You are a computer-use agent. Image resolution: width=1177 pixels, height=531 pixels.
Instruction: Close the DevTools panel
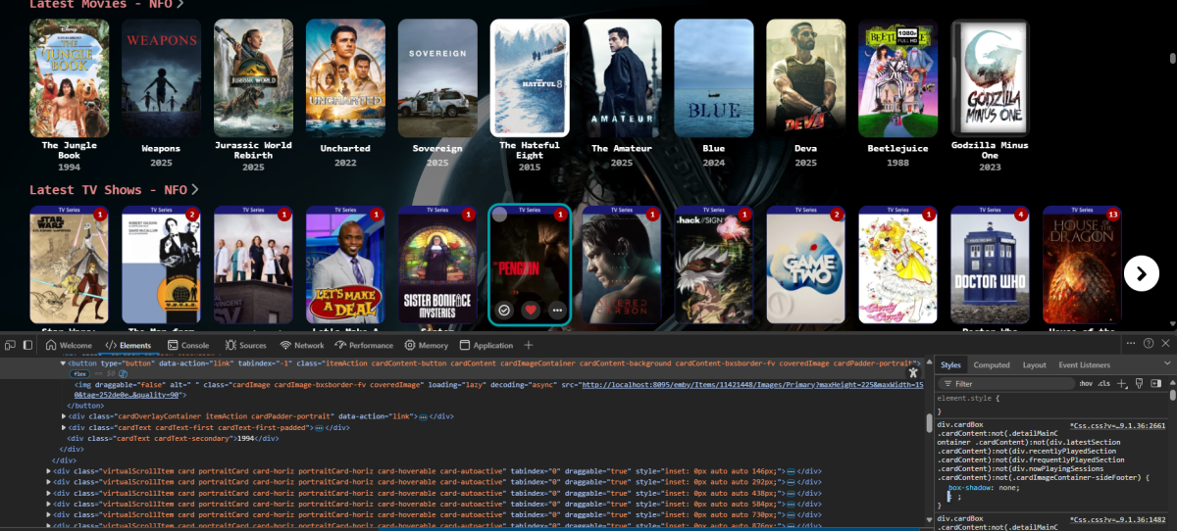coord(1165,343)
